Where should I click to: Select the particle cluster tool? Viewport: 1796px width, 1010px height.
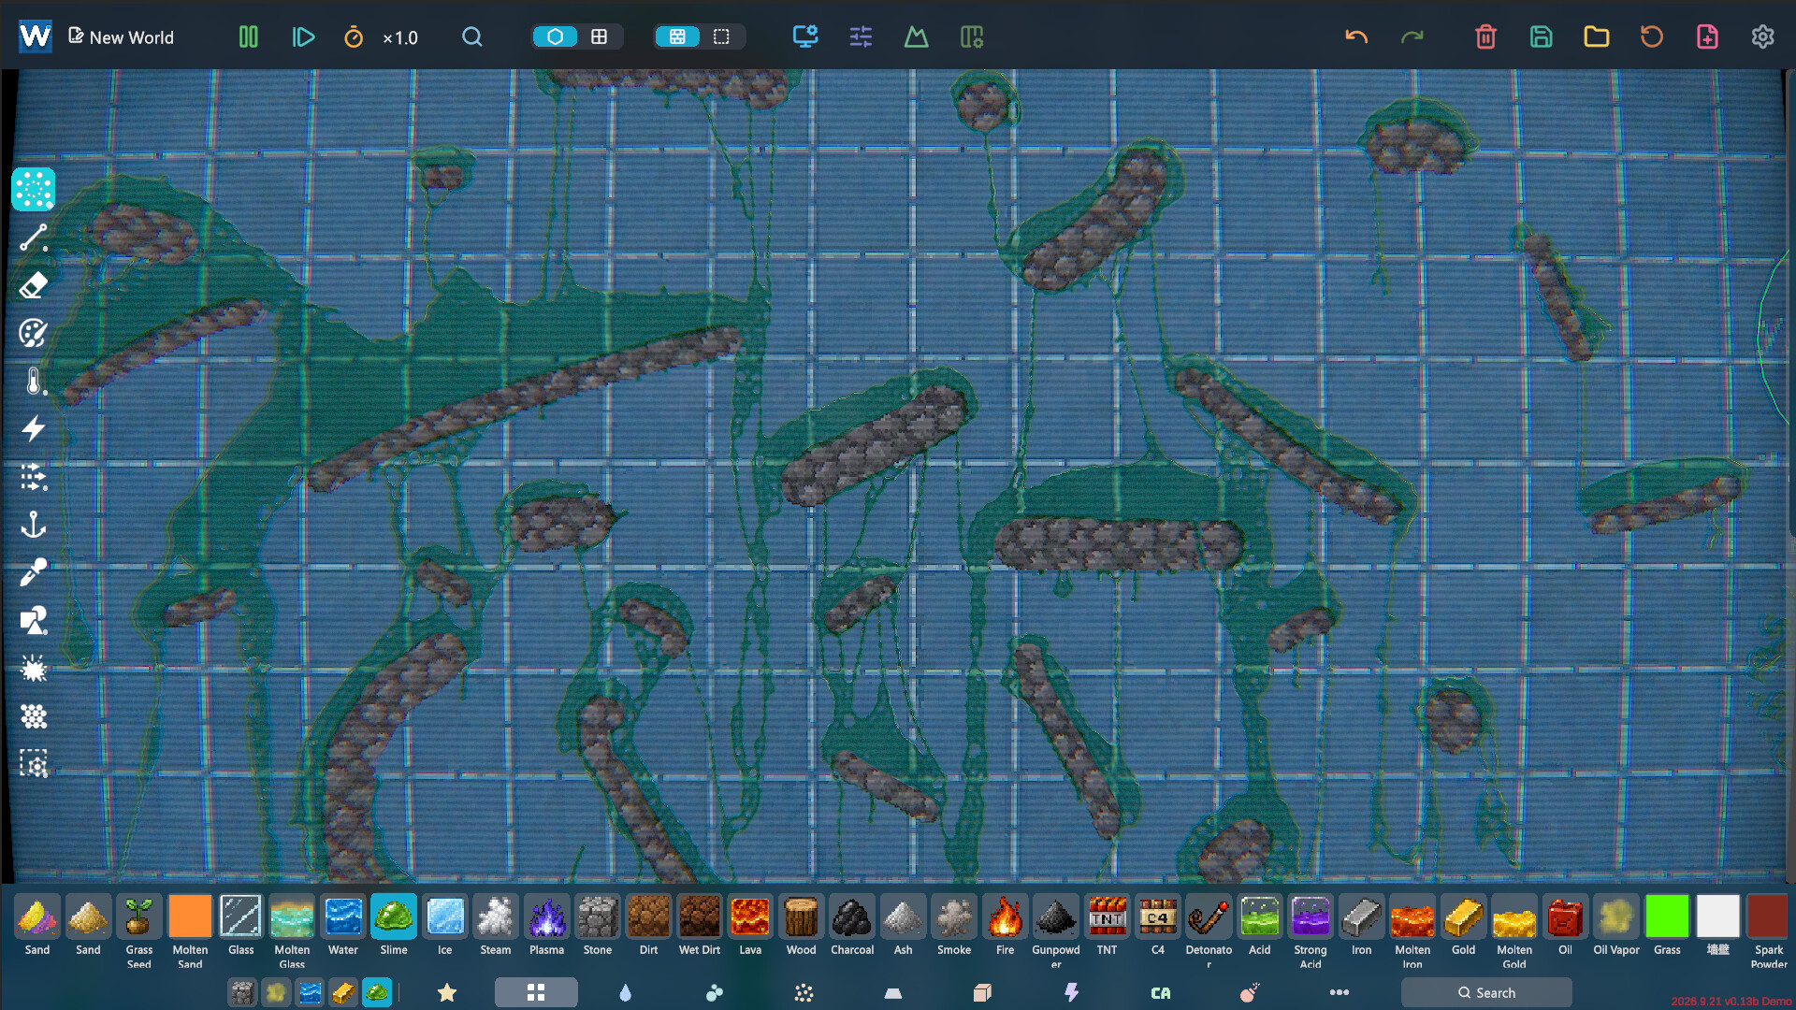coord(34,716)
